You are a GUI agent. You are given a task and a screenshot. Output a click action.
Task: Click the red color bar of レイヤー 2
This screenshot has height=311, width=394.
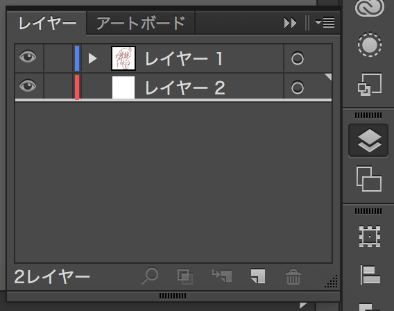(x=77, y=87)
